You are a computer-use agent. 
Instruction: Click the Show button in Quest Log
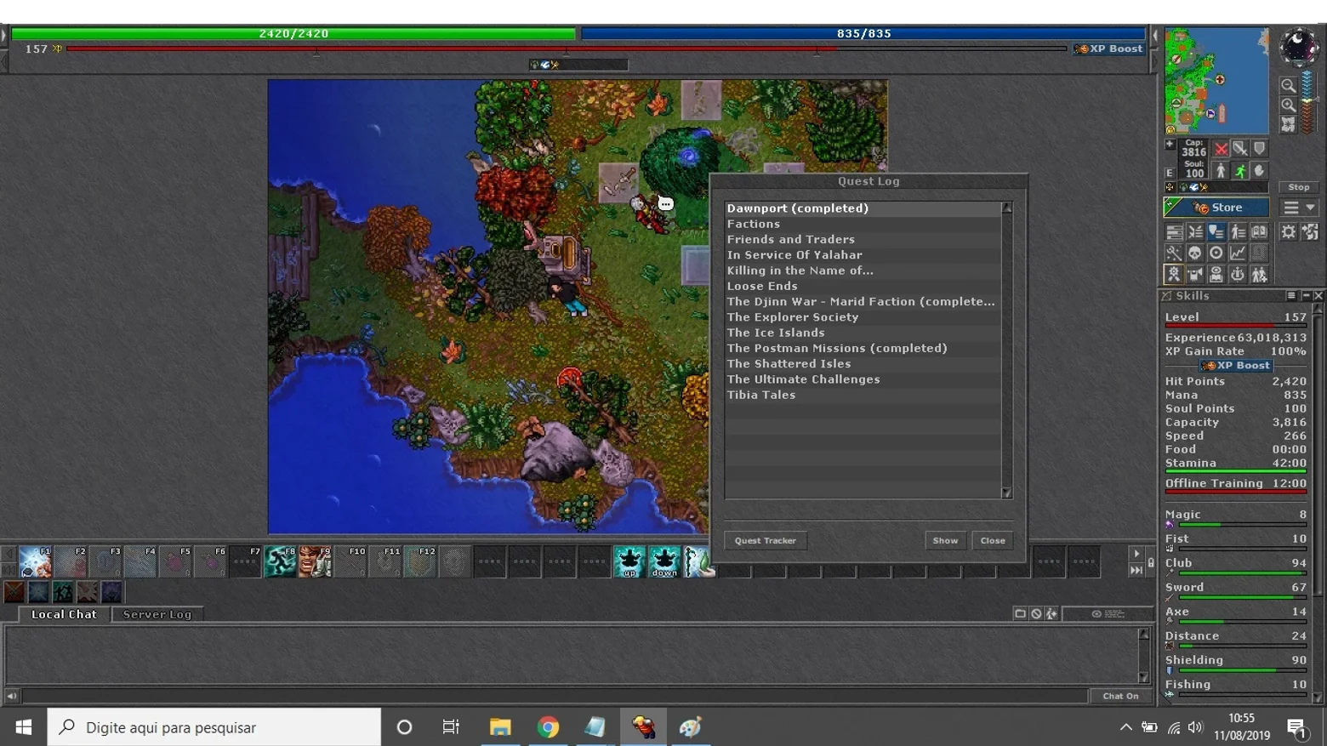[945, 540]
